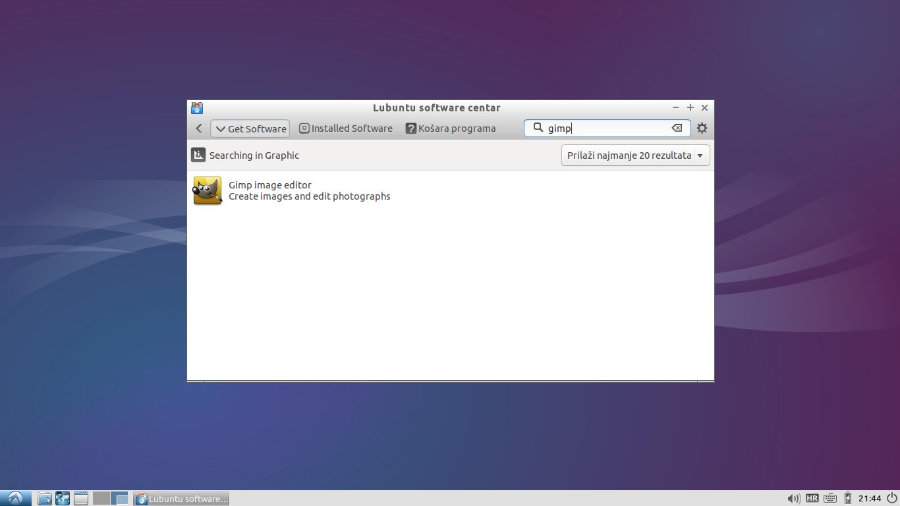900x506 pixels.
Task: Click inside the search field containing gimp
Action: click(x=606, y=128)
